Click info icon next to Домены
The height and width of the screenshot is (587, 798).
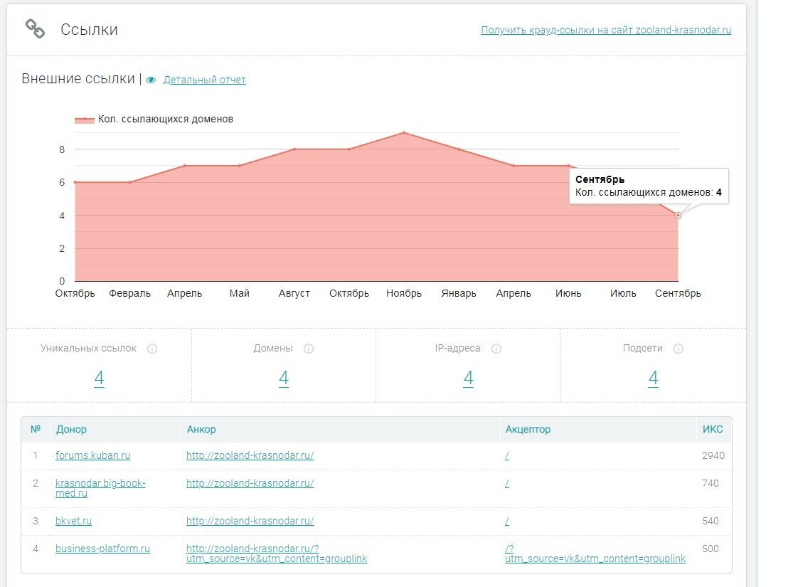coord(309,349)
